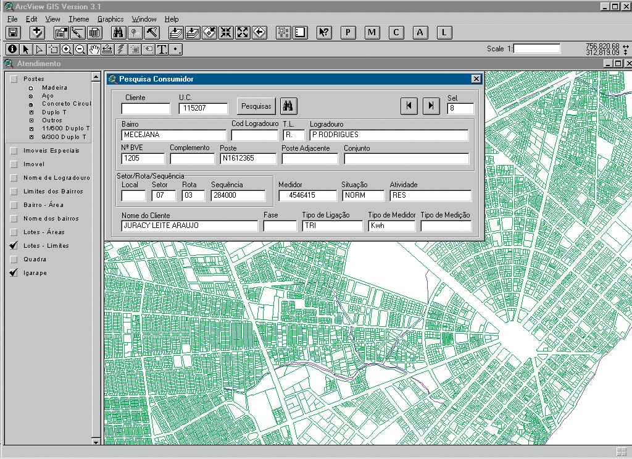This screenshot has width=632, height=459.
Task: Select the Zoom Out tool
Action: 80,49
